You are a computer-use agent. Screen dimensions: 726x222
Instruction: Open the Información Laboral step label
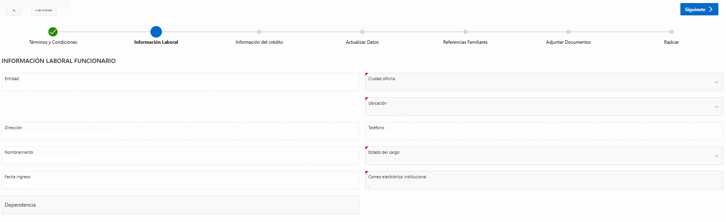click(x=156, y=42)
